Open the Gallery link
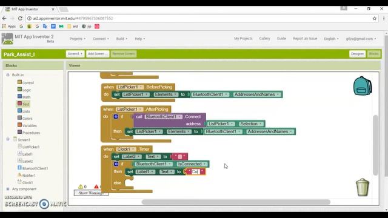Viewport: 388px width, 218px height. 264,39
